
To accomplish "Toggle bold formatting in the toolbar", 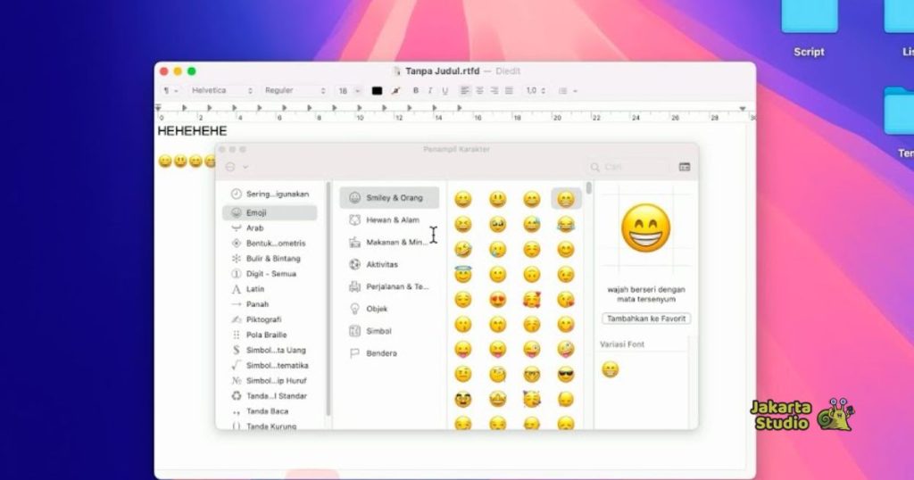I will 415,91.
